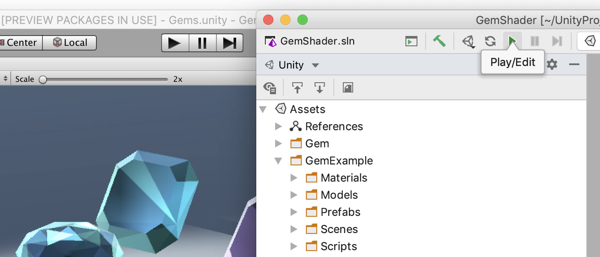Select the References tree item
The height and width of the screenshot is (257, 600).
(326, 126)
